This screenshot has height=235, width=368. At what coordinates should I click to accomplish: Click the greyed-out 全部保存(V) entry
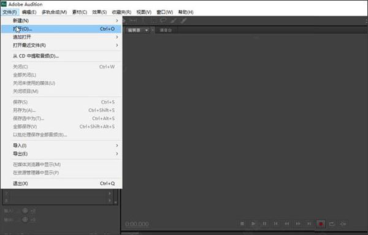pos(61,127)
